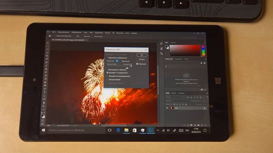Select the Eraser tool
This screenshot has width=273, height=153.
click(x=46, y=76)
